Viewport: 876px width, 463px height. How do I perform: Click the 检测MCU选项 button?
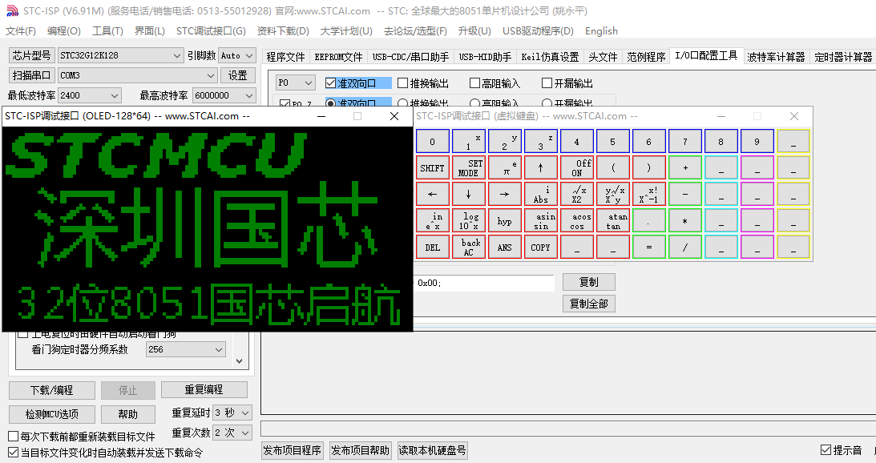point(52,414)
